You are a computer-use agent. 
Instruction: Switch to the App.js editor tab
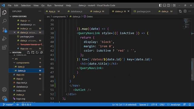[52, 12]
